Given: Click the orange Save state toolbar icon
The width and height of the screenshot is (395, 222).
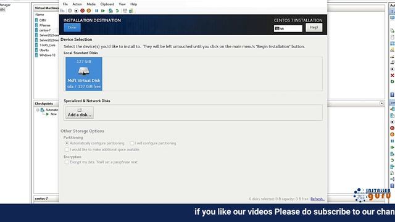Looking at the screenshot, I should (89, 11).
